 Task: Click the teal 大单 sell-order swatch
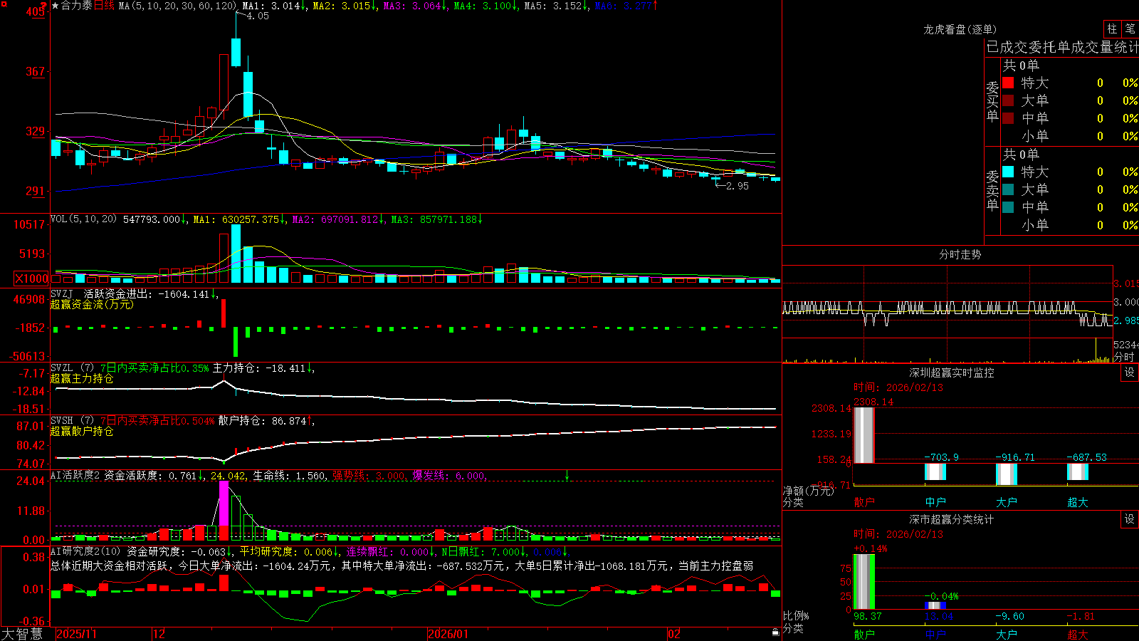[x=1008, y=189]
